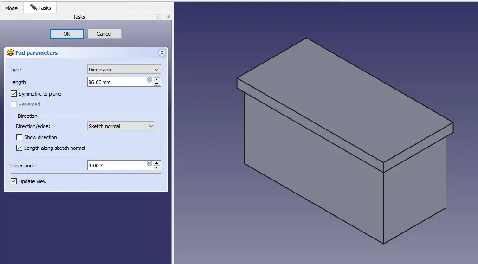Click the Length input field
This screenshot has width=478, height=264.
tap(116, 82)
